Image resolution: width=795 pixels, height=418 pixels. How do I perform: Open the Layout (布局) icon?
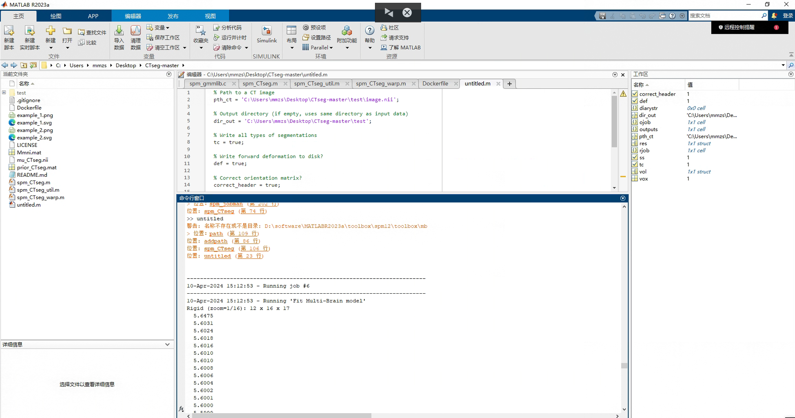pos(291,31)
